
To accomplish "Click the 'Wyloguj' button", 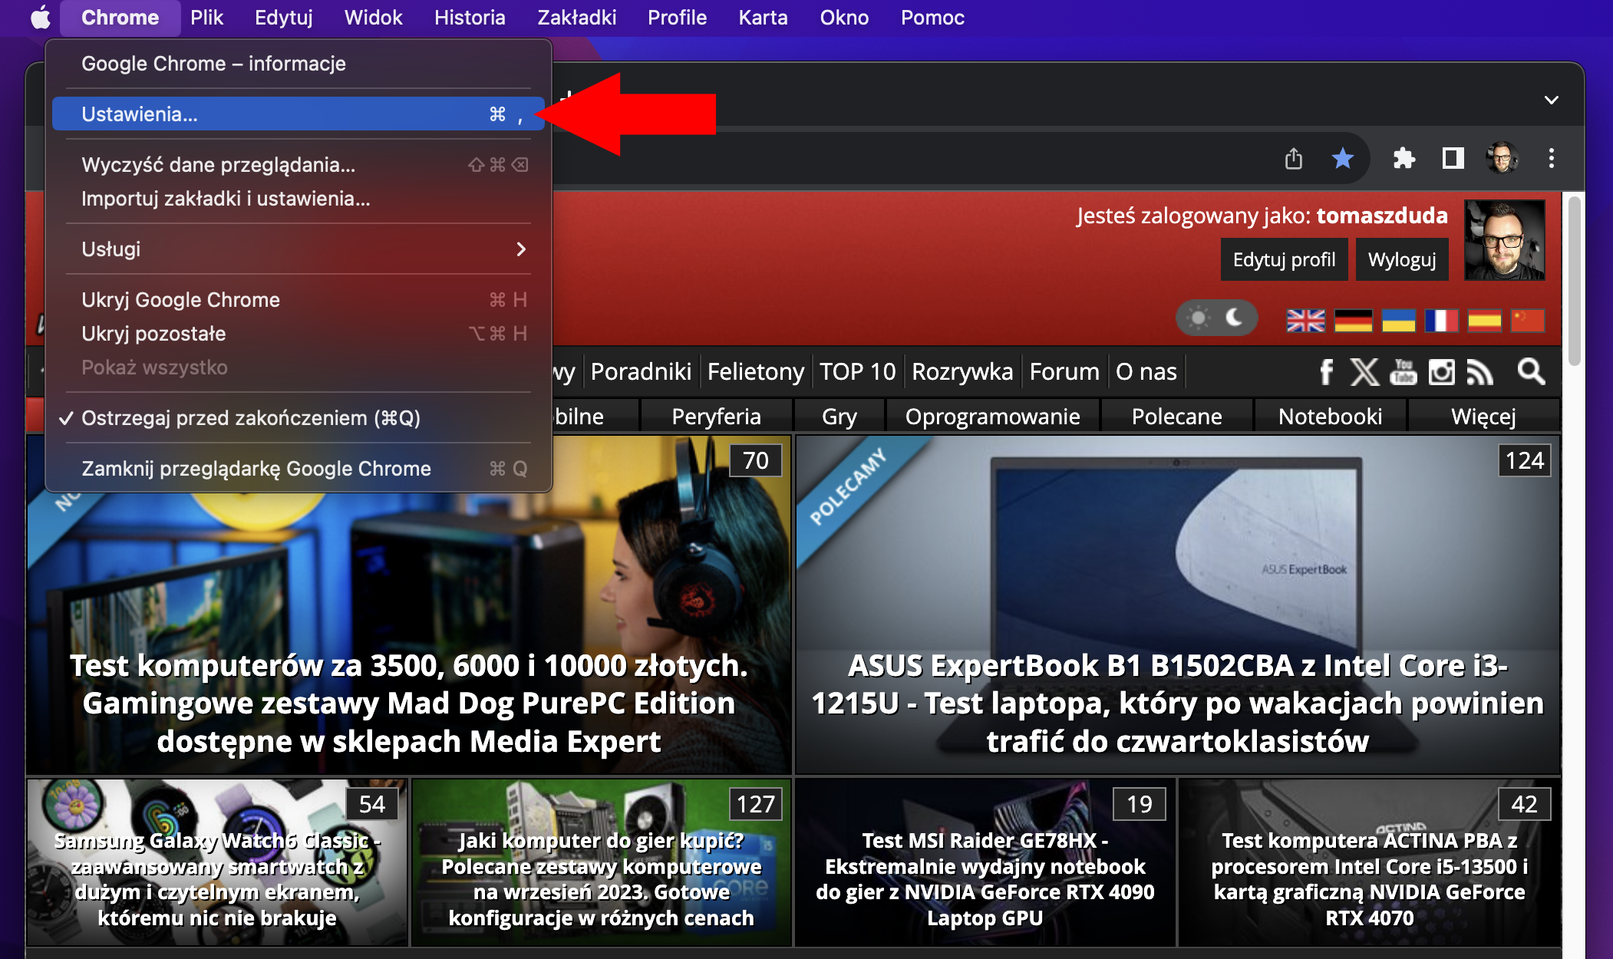I will coord(1402,259).
